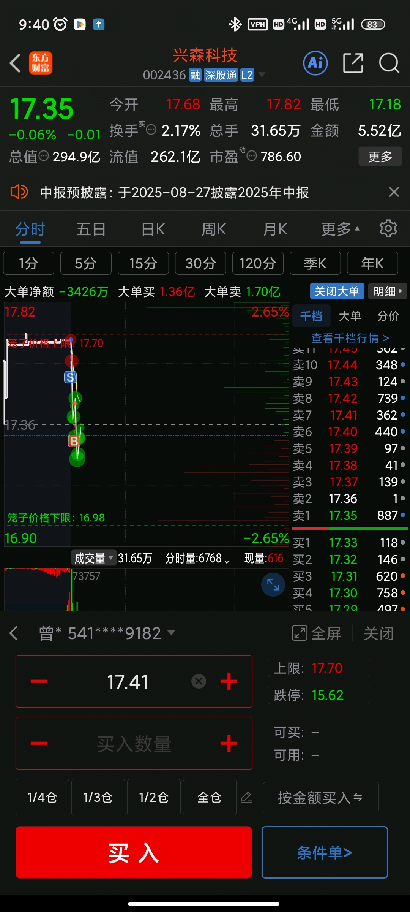Tap the B buy marker on chart
This screenshot has height=912, width=410.
point(74,441)
